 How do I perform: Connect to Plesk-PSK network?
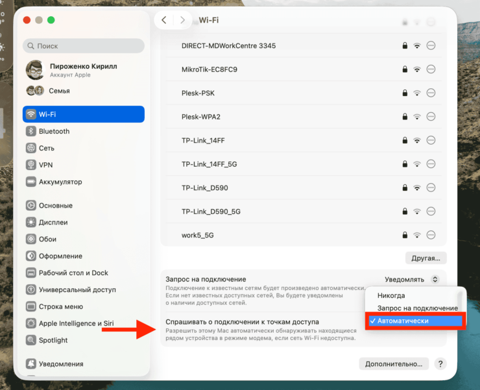point(303,93)
